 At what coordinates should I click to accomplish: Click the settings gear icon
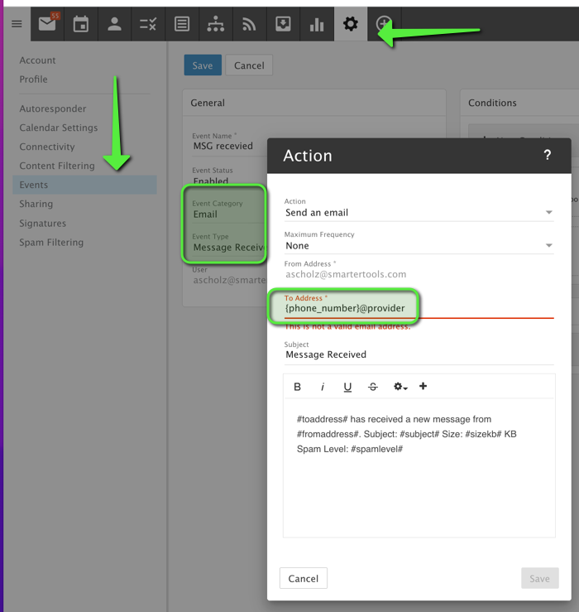(351, 24)
